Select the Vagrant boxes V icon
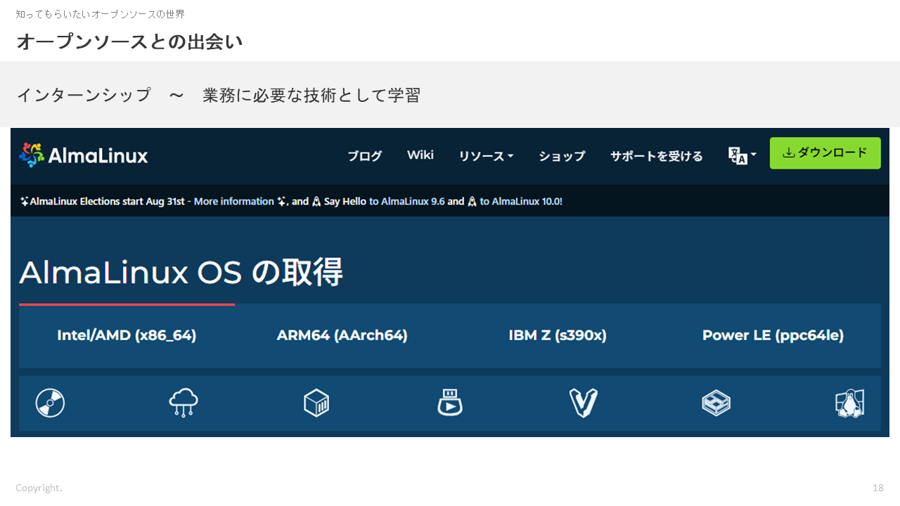 583,403
